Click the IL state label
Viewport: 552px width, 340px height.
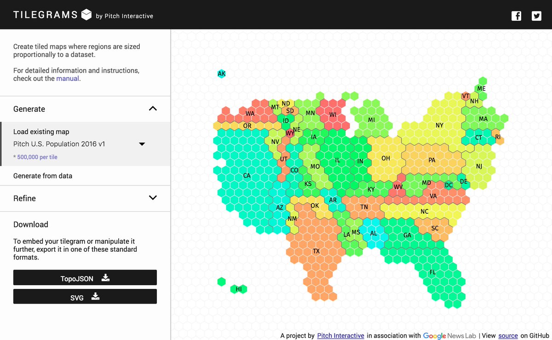pos(338,161)
